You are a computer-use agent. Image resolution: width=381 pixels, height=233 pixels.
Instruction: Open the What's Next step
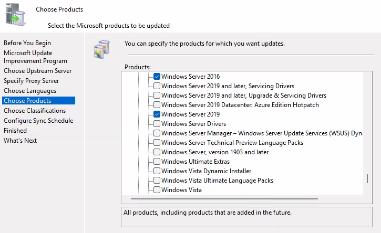(20, 141)
